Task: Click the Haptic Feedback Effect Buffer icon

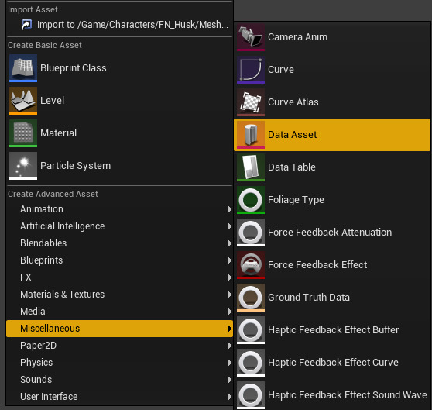Action: pos(251,330)
